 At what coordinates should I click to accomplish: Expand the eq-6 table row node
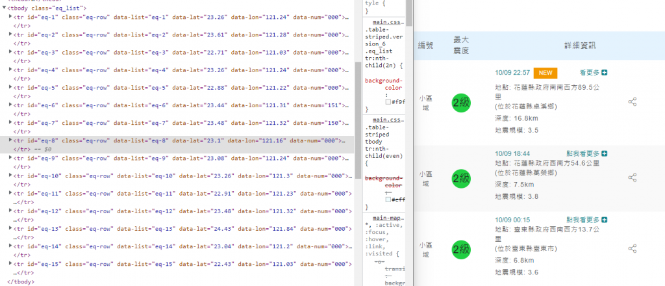point(10,105)
